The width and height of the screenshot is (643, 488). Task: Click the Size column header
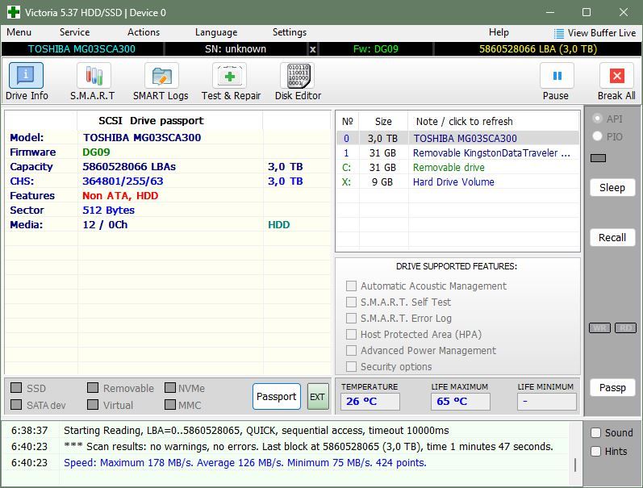(x=383, y=121)
